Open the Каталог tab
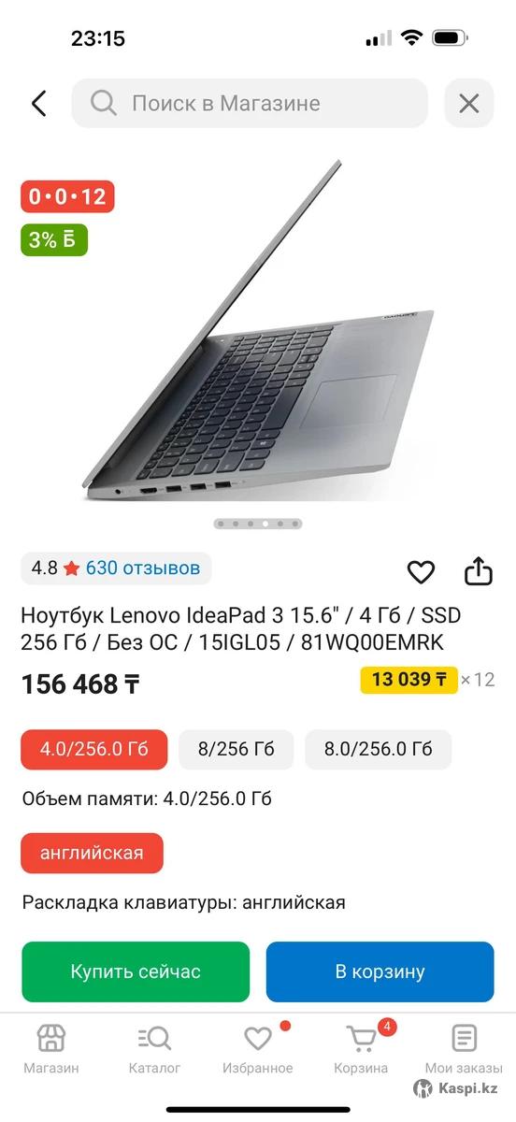 point(154,1048)
